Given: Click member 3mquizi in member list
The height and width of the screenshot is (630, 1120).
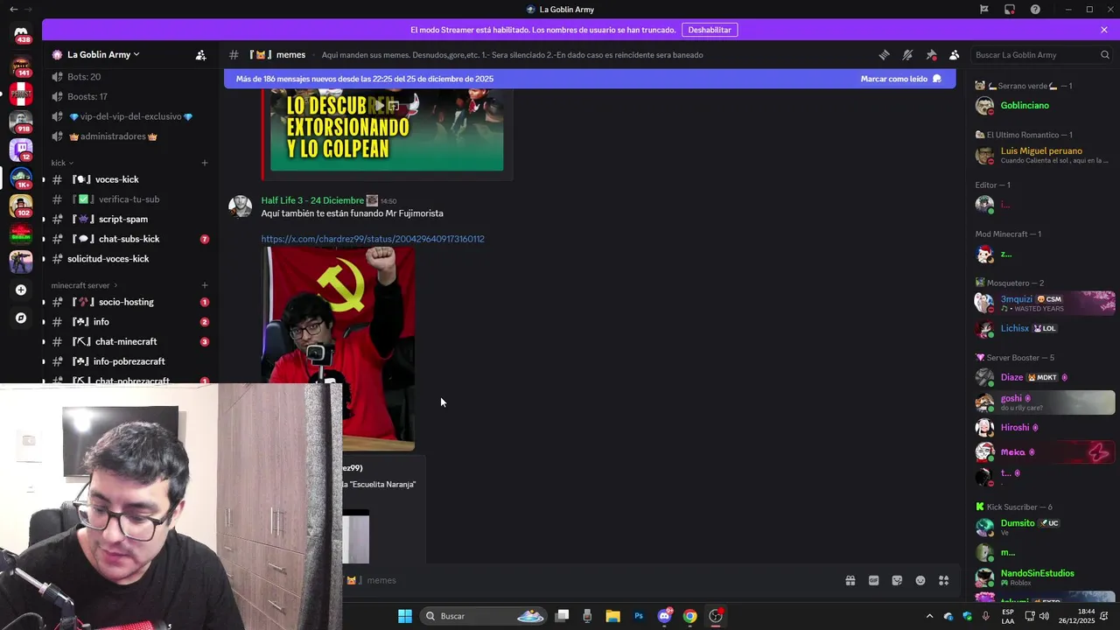Looking at the screenshot, I should pos(1043,303).
